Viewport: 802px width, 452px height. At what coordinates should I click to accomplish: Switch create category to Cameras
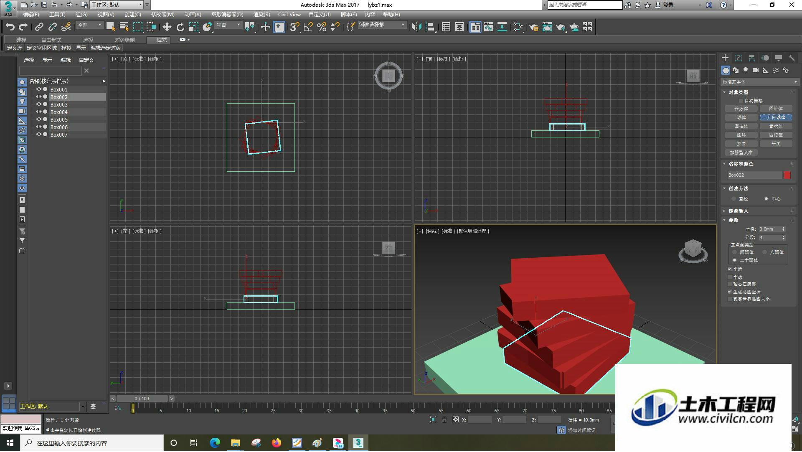756,70
